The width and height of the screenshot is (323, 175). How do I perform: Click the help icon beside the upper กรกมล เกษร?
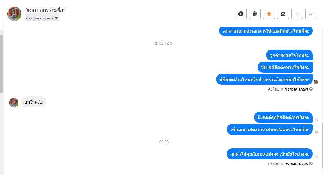(x=311, y=89)
